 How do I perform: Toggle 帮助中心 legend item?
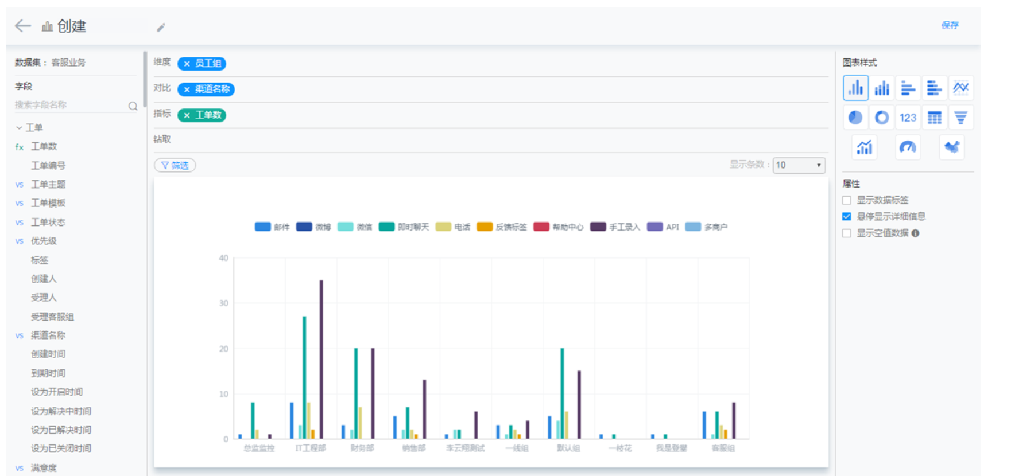pyautogui.click(x=558, y=227)
